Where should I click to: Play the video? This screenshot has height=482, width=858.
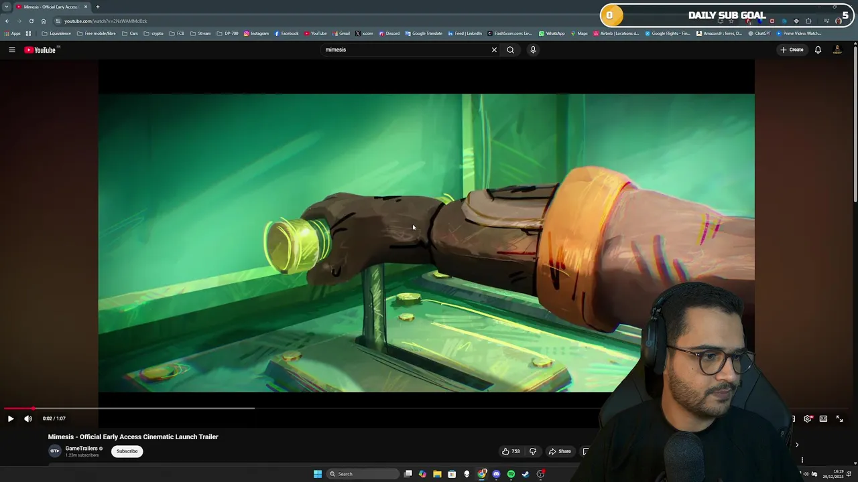(x=11, y=418)
